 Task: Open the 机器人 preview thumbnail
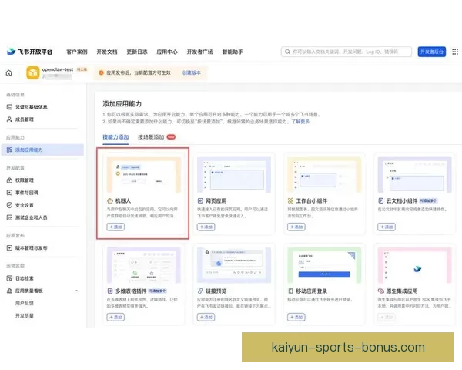click(x=143, y=175)
